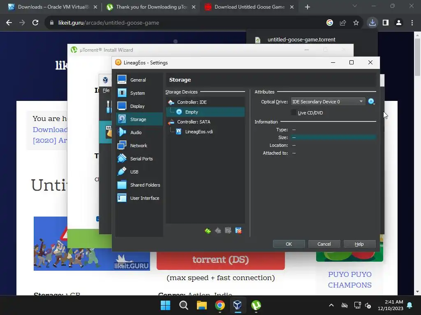Screen dimensions: 421x315
Task: Click Chrome address bar URL
Action: [x=109, y=23]
